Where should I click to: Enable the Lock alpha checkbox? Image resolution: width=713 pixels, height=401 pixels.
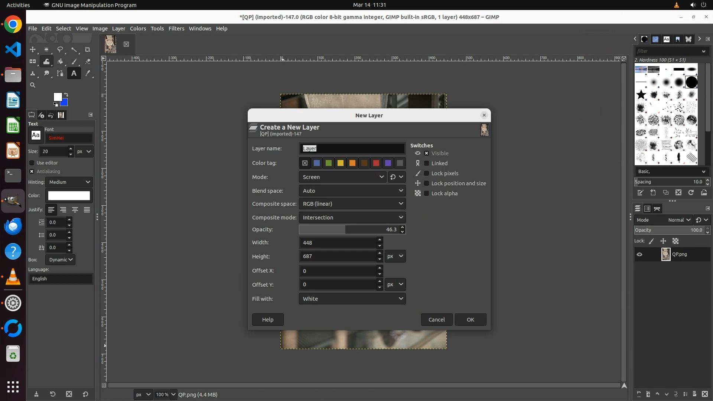tap(427, 193)
